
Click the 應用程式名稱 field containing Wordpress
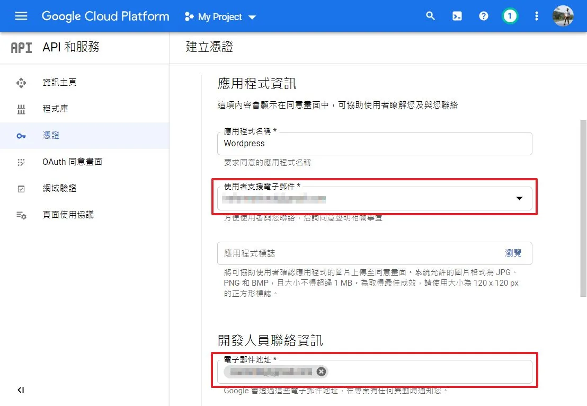375,144
